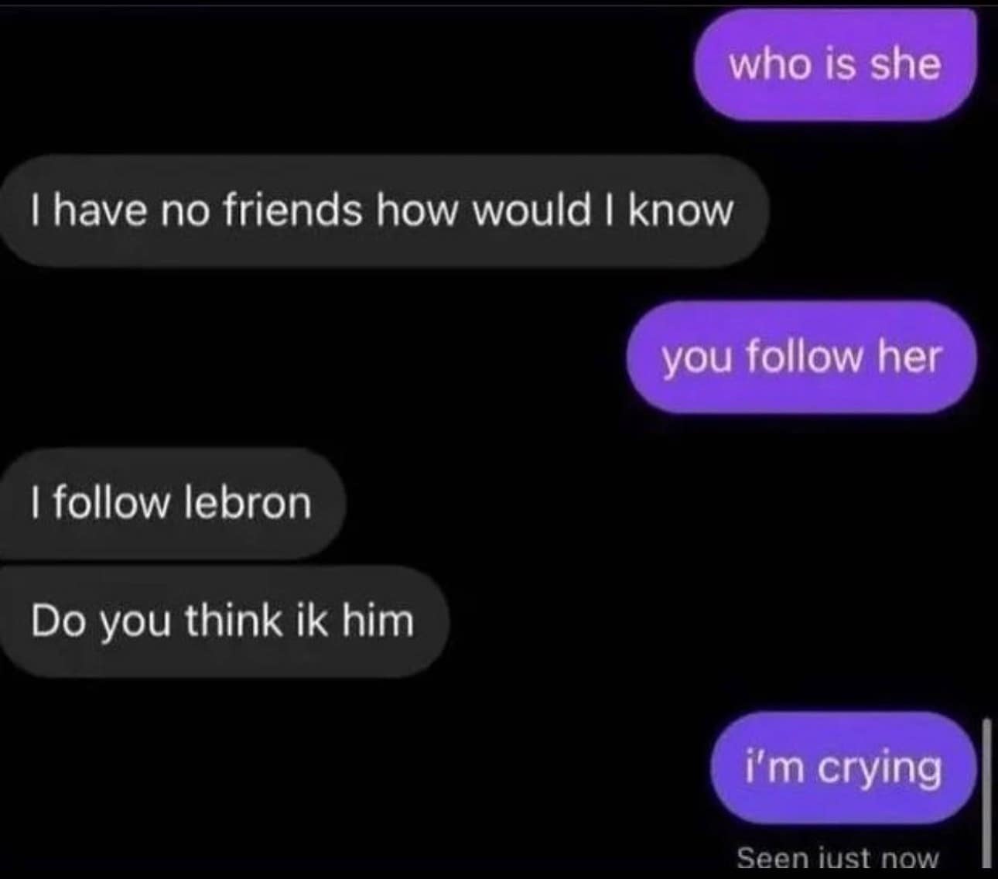Click the word "know" in the gray bubble

point(681,210)
